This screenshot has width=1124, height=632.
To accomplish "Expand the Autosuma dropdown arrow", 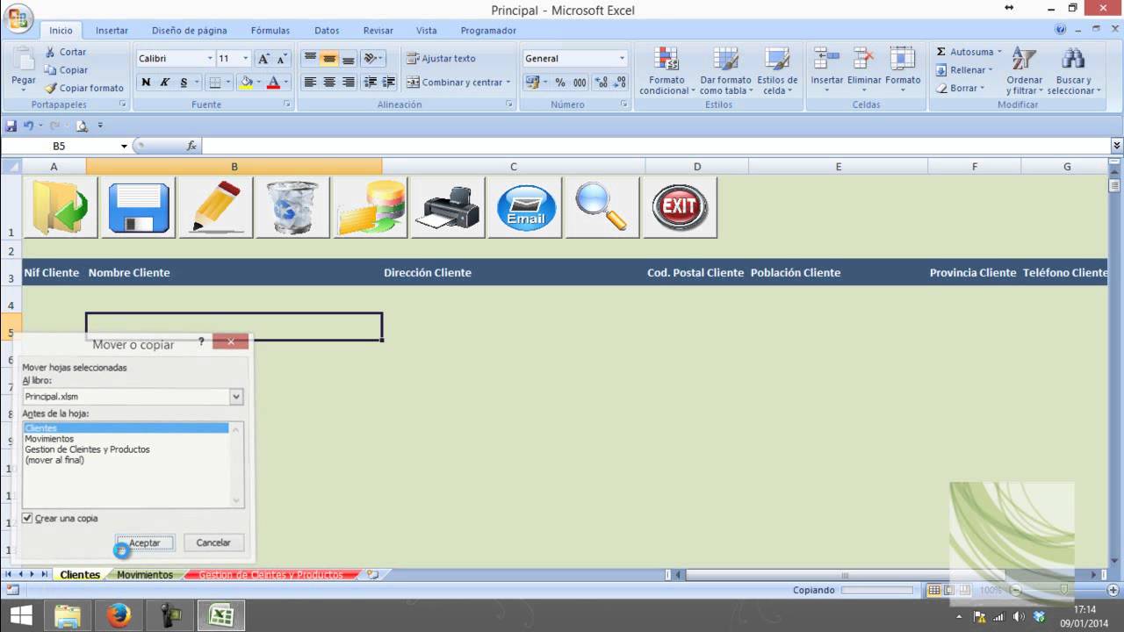I will point(999,52).
